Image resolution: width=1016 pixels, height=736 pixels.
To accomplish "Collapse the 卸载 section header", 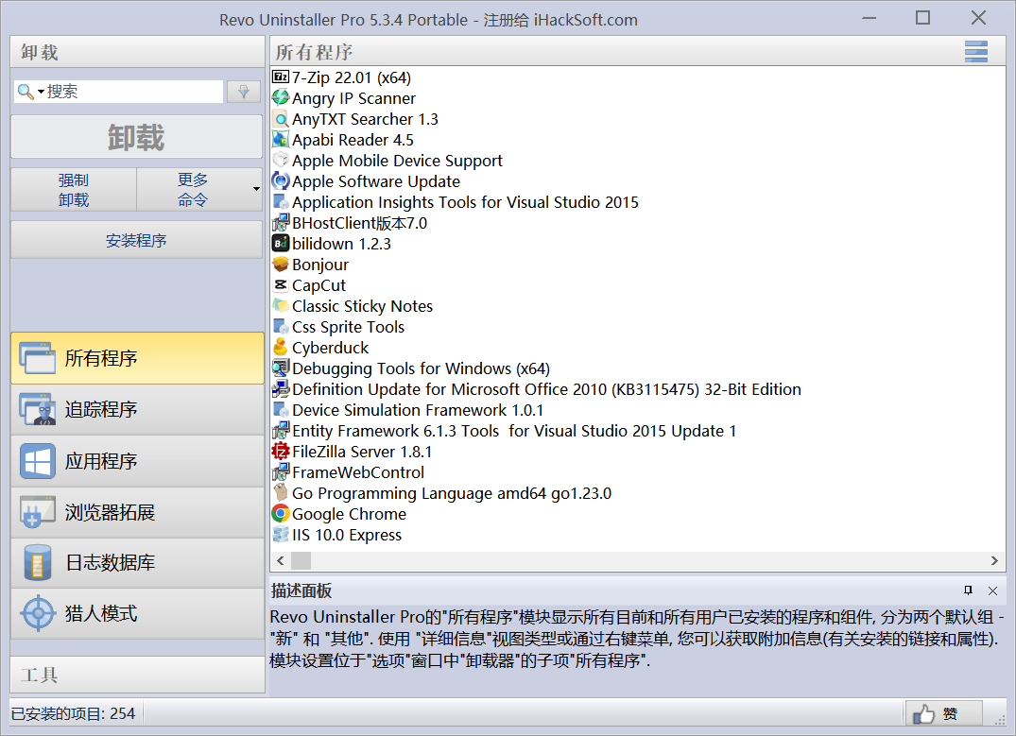I will [137, 52].
